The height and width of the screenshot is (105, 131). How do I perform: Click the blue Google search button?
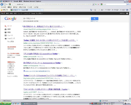tap(95, 19)
